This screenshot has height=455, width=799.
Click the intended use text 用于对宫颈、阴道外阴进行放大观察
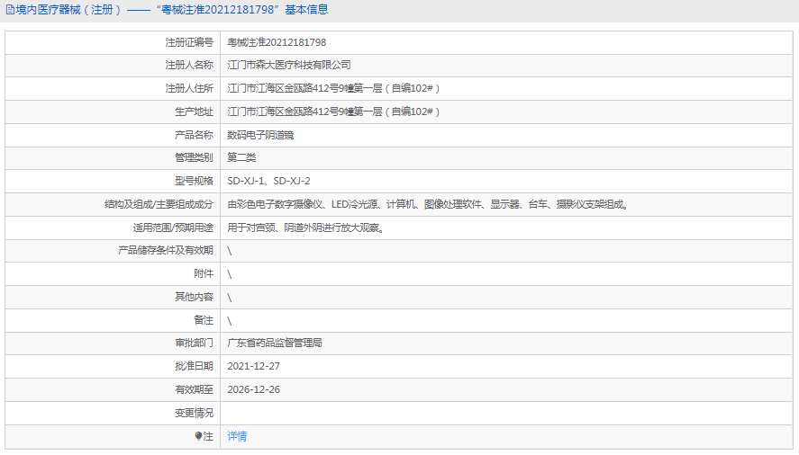[306, 227]
